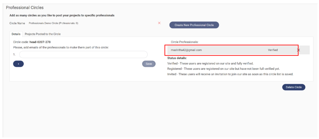This screenshot has height=139, width=319.
Task: Focus the first professional email input field
Action: [x=83, y=54]
